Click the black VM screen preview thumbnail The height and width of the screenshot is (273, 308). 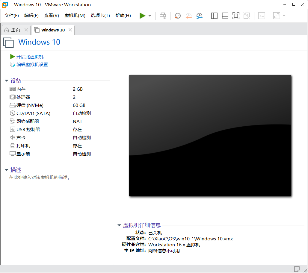(x=210, y=136)
